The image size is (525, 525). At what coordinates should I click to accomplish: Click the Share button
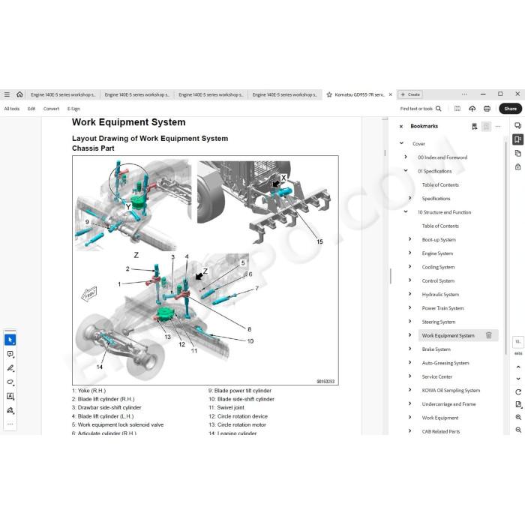click(510, 109)
